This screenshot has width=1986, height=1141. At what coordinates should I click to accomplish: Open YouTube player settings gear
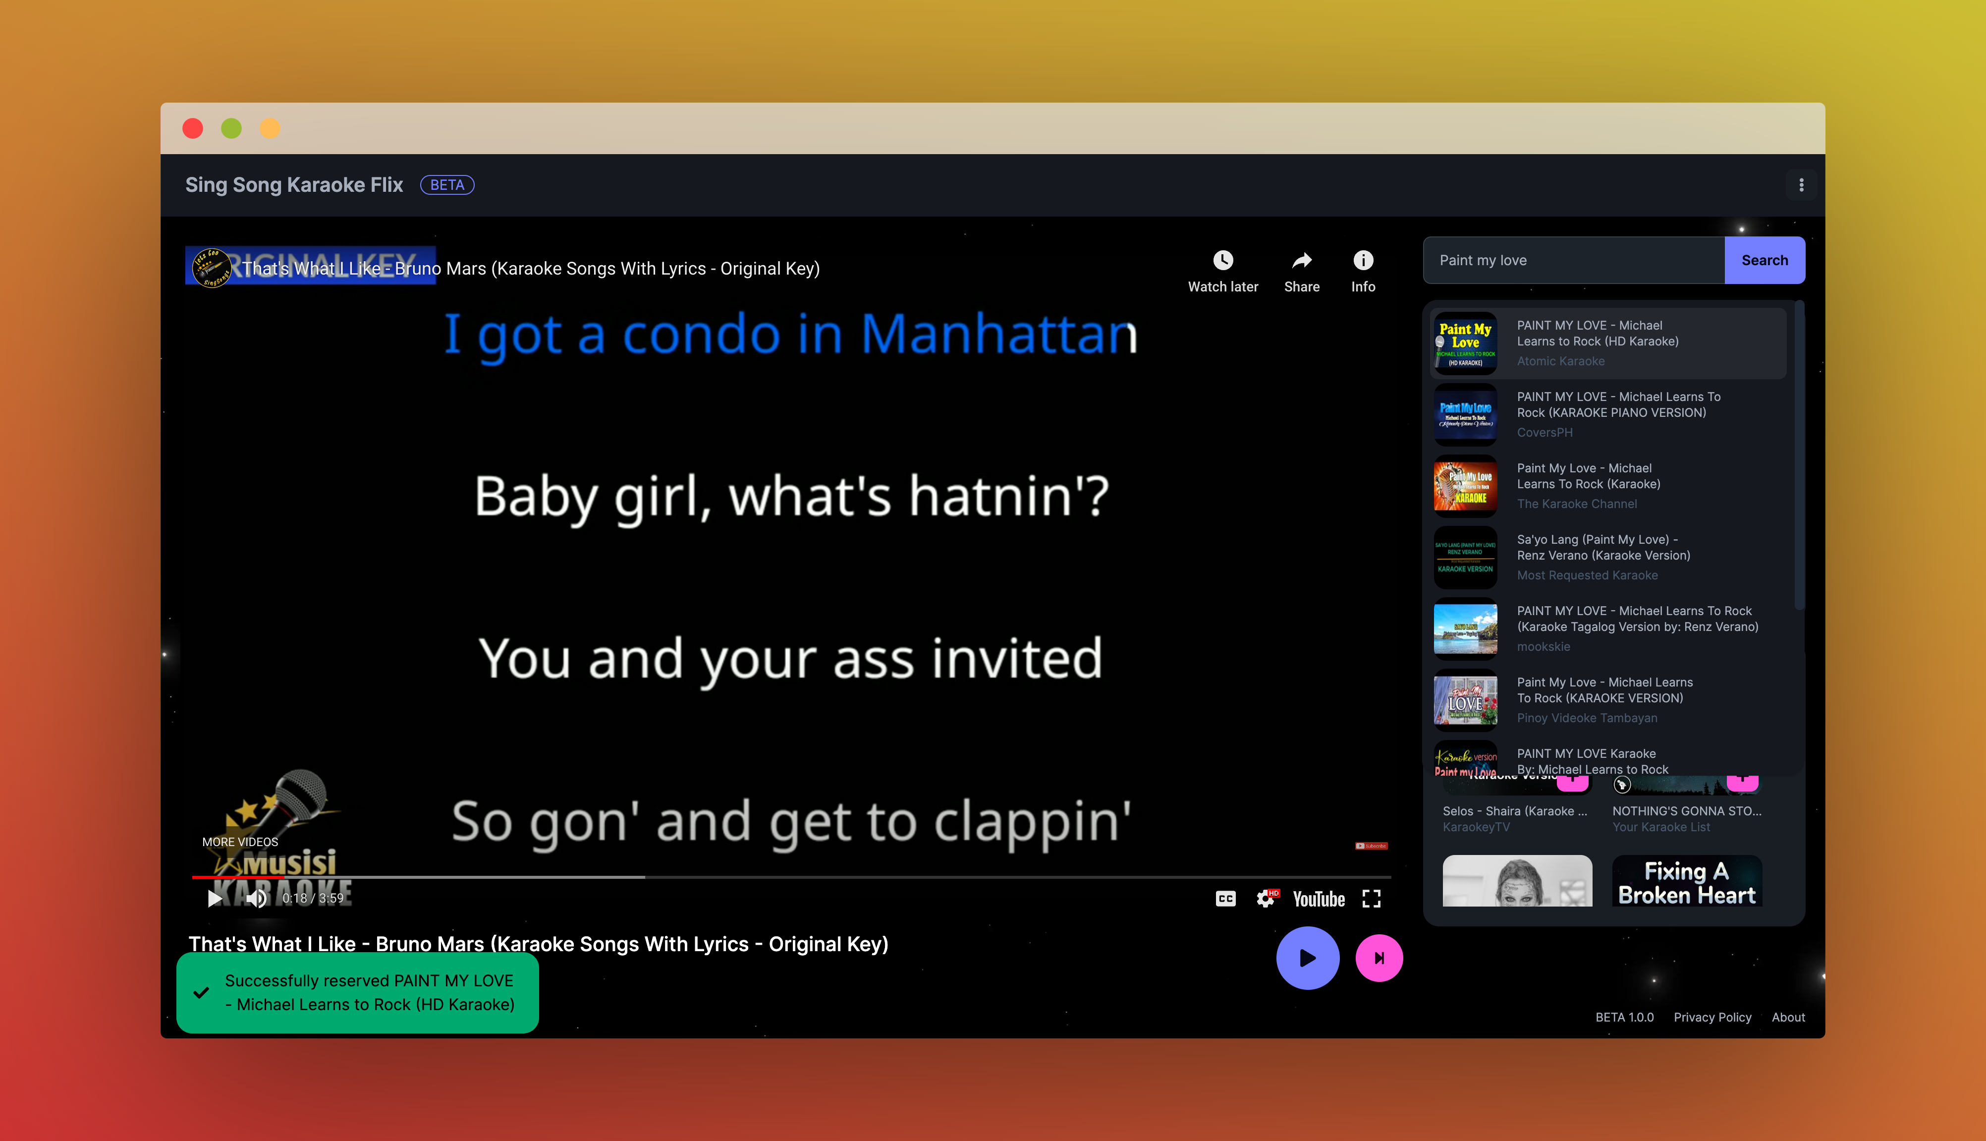(1266, 899)
